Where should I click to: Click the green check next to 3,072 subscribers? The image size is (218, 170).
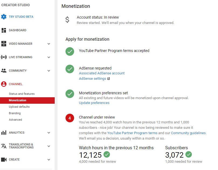(x=189, y=154)
